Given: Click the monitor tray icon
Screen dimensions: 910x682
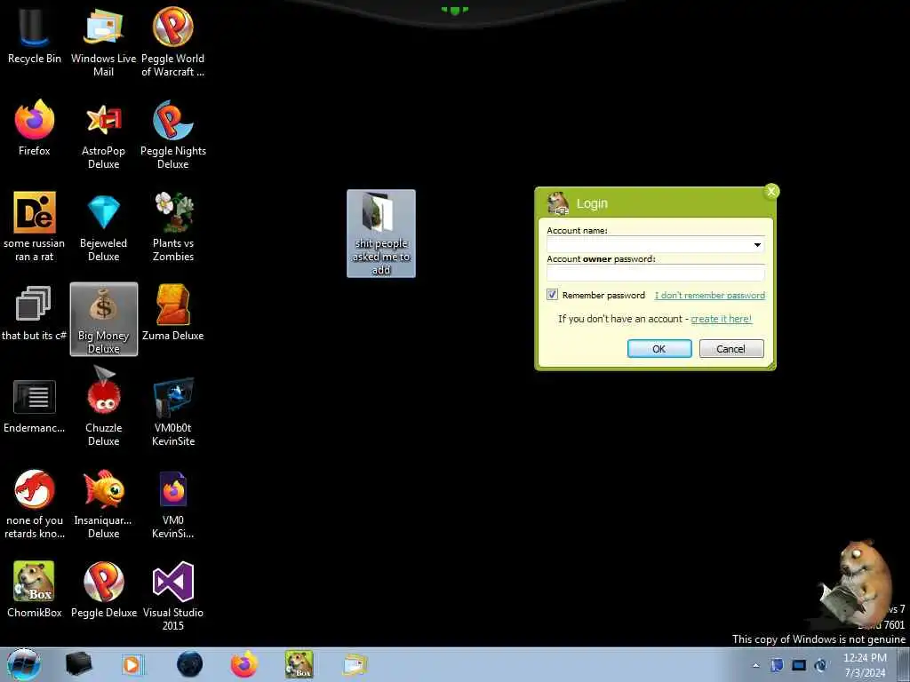Looking at the screenshot, I should [x=799, y=665].
